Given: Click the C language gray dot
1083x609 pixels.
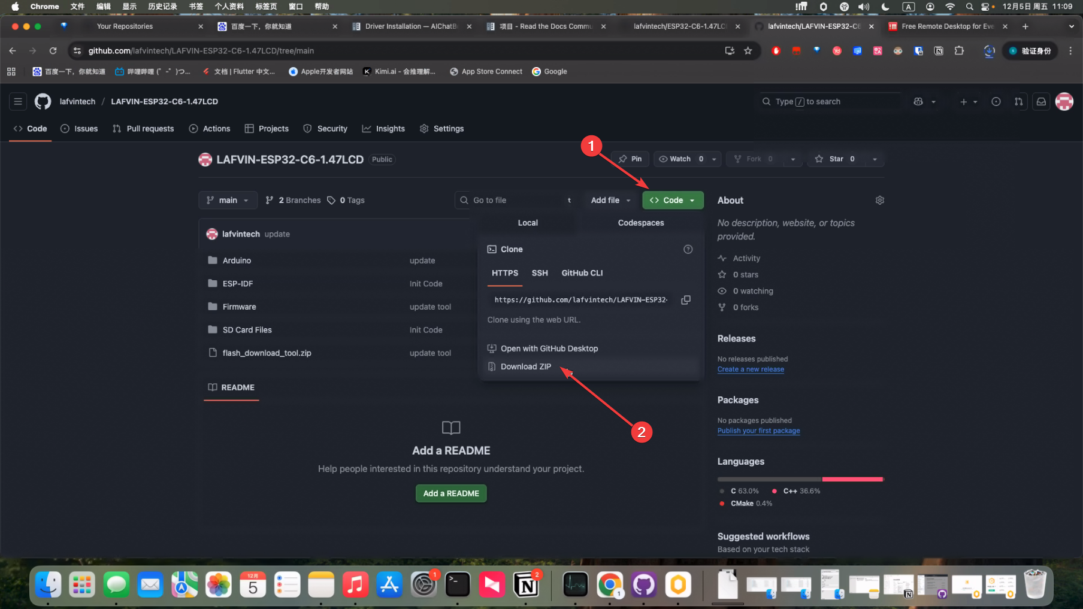Looking at the screenshot, I should (x=722, y=491).
